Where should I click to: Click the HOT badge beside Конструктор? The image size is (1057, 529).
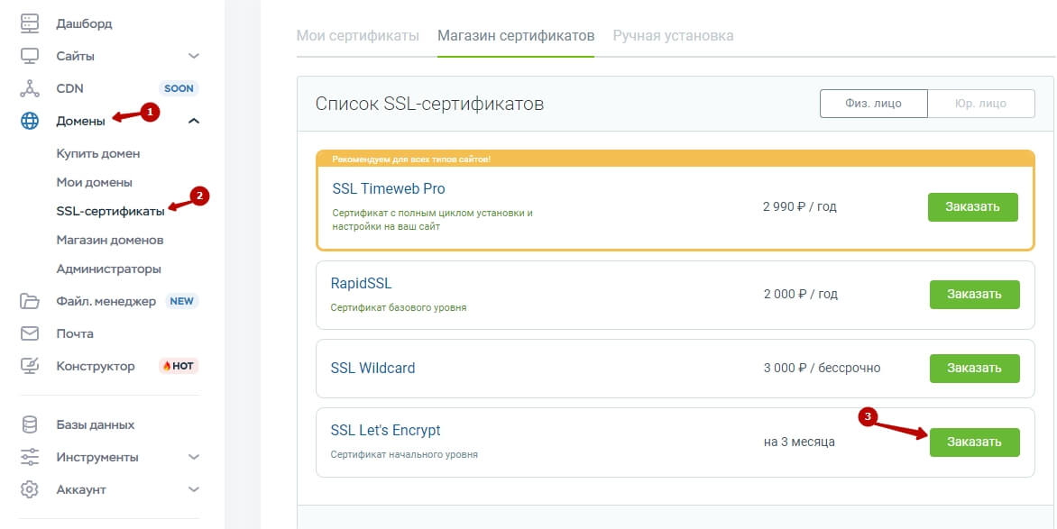click(x=179, y=366)
